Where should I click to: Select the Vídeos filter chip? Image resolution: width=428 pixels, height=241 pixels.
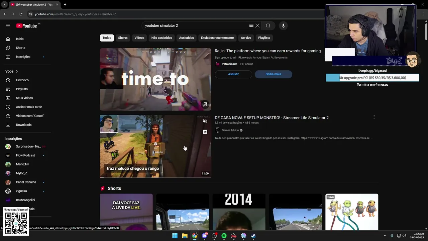point(139,38)
